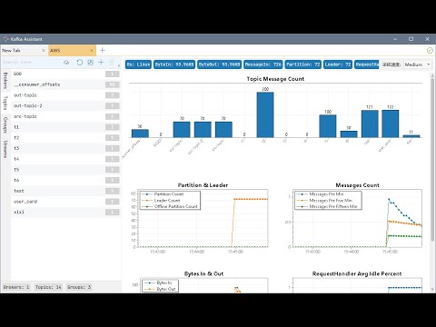Click the bar labeled 100 in chart
This screenshot has height=327, width=436.
click(328, 126)
